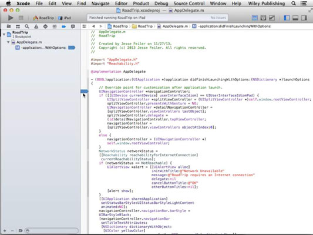Show the Standard editor

click(x=254, y=18)
